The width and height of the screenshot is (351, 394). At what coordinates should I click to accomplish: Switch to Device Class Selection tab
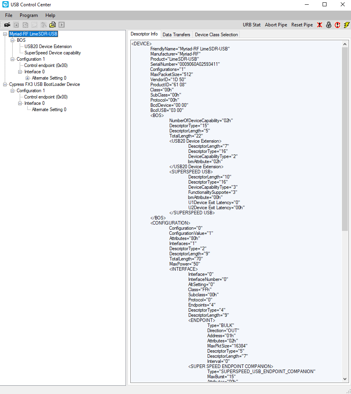click(x=216, y=35)
